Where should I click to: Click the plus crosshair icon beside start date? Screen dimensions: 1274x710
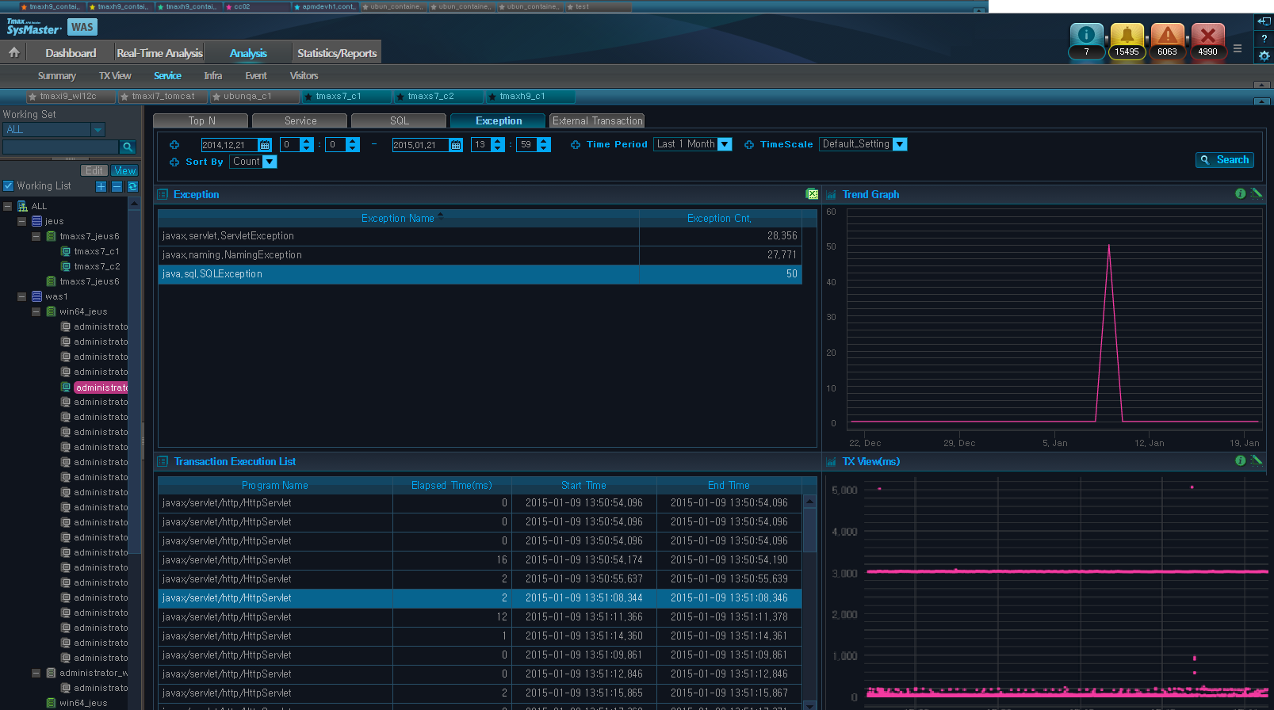[x=174, y=144]
